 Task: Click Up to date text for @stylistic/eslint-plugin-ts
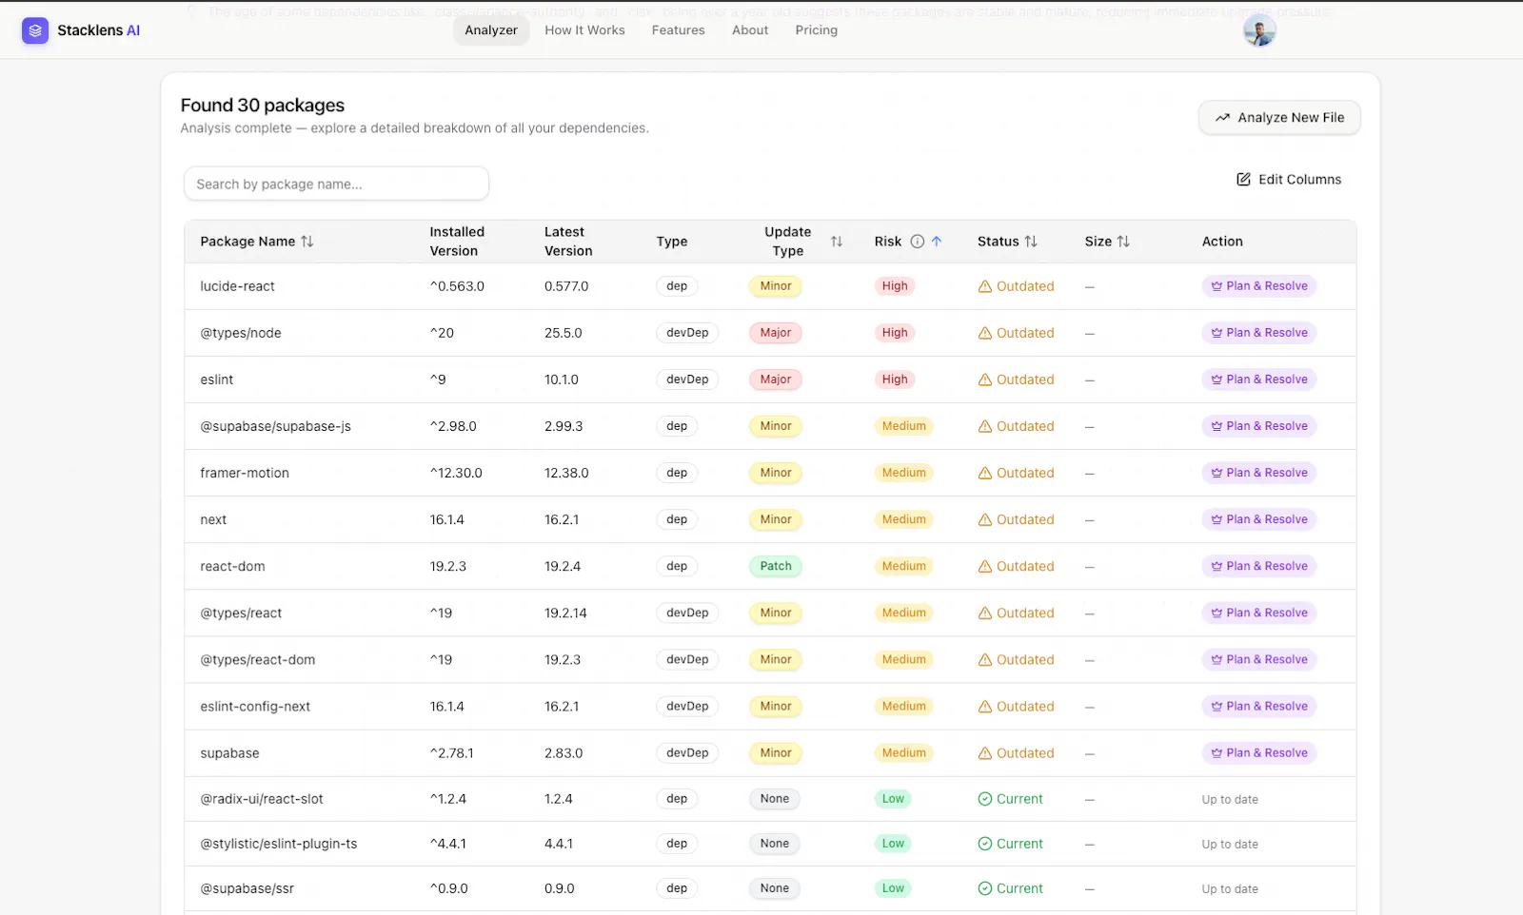pyautogui.click(x=1230, y=844)
